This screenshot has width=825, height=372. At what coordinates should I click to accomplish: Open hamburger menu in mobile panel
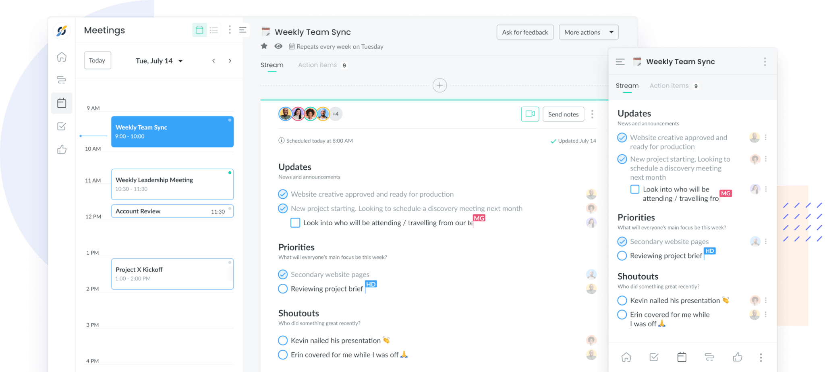[x=620, y=62]
